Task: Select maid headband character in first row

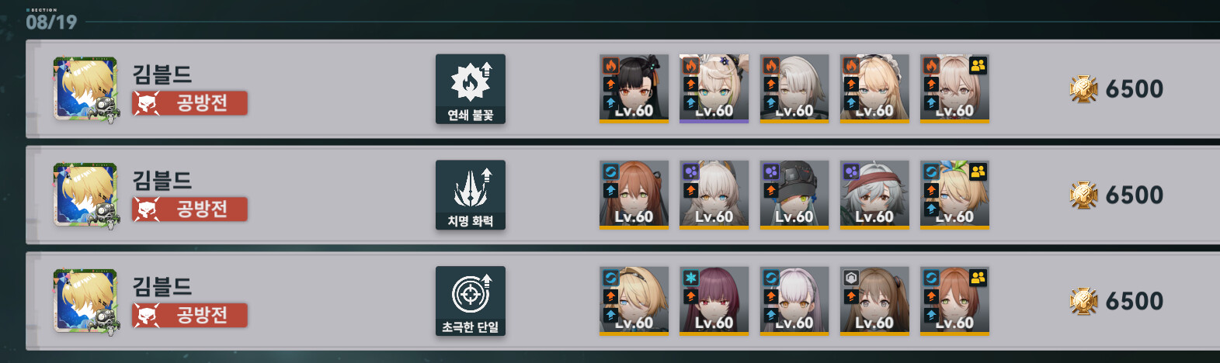Action: 874,88
